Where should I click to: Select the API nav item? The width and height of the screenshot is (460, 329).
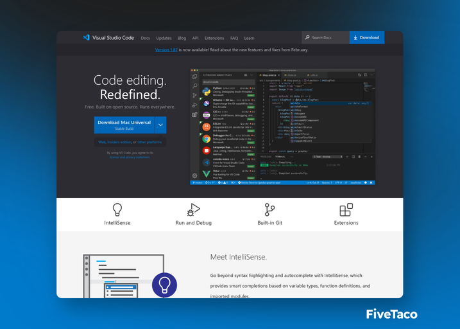click(x=196, y=38)
